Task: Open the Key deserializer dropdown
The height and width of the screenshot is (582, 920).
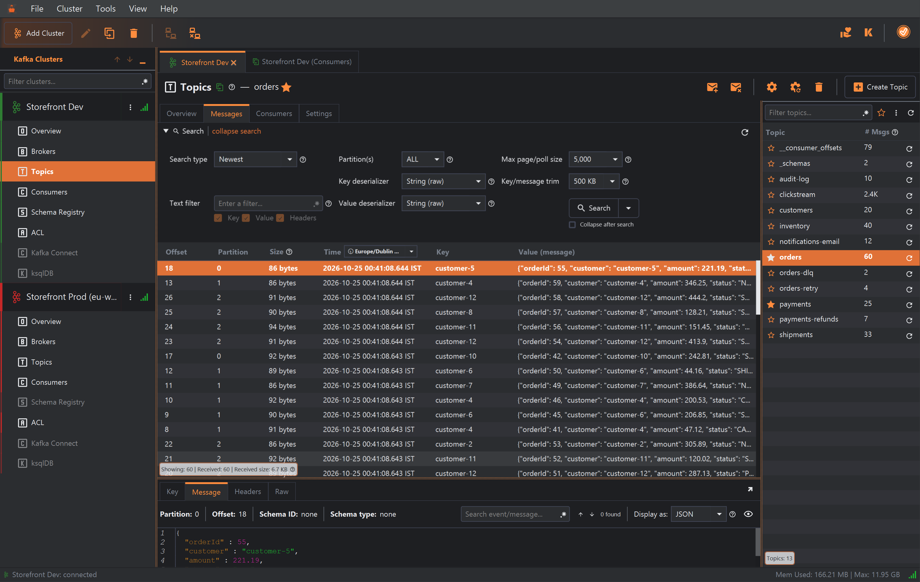Action: [x=443, y=181]
